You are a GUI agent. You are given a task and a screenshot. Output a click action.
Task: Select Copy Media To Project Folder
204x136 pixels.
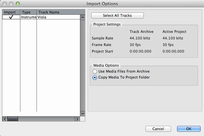[95, 78]
